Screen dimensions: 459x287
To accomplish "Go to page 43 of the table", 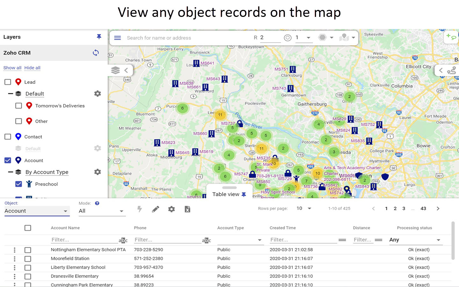I will [423, 208].
